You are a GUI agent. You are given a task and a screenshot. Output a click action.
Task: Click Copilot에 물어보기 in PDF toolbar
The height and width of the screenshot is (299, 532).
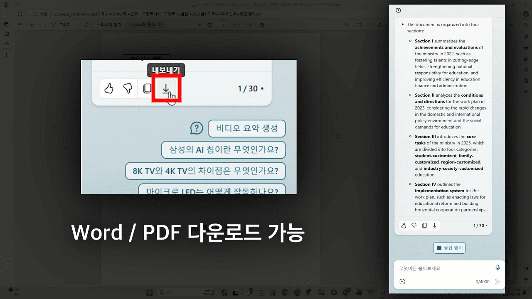point(146,25)
